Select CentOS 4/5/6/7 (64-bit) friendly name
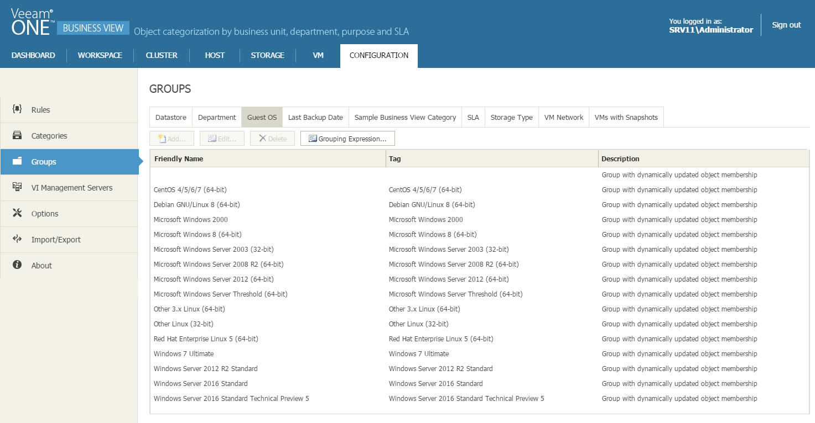Image resolution: width=815 pixels, height=423 pixels. [190, 189]
